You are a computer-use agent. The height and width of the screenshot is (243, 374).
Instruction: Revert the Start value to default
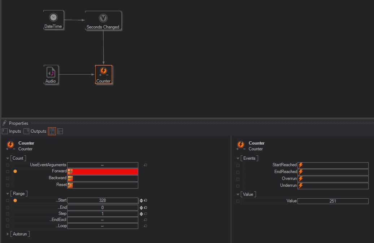pos(145,200)
